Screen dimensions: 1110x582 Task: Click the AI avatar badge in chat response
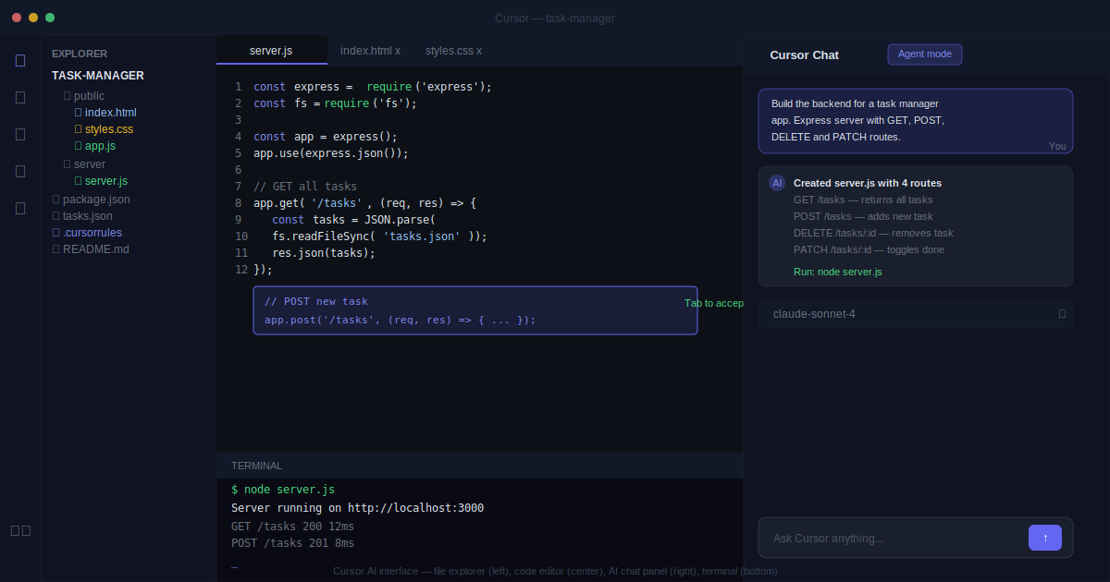[777, 183]
